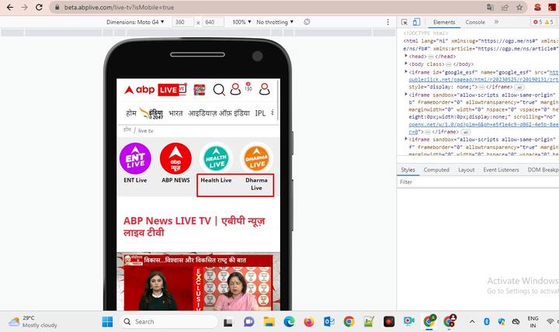Click the Filter input in Styles pane
Viewport: 559px width, 332px height.
[x=474, y=182]
